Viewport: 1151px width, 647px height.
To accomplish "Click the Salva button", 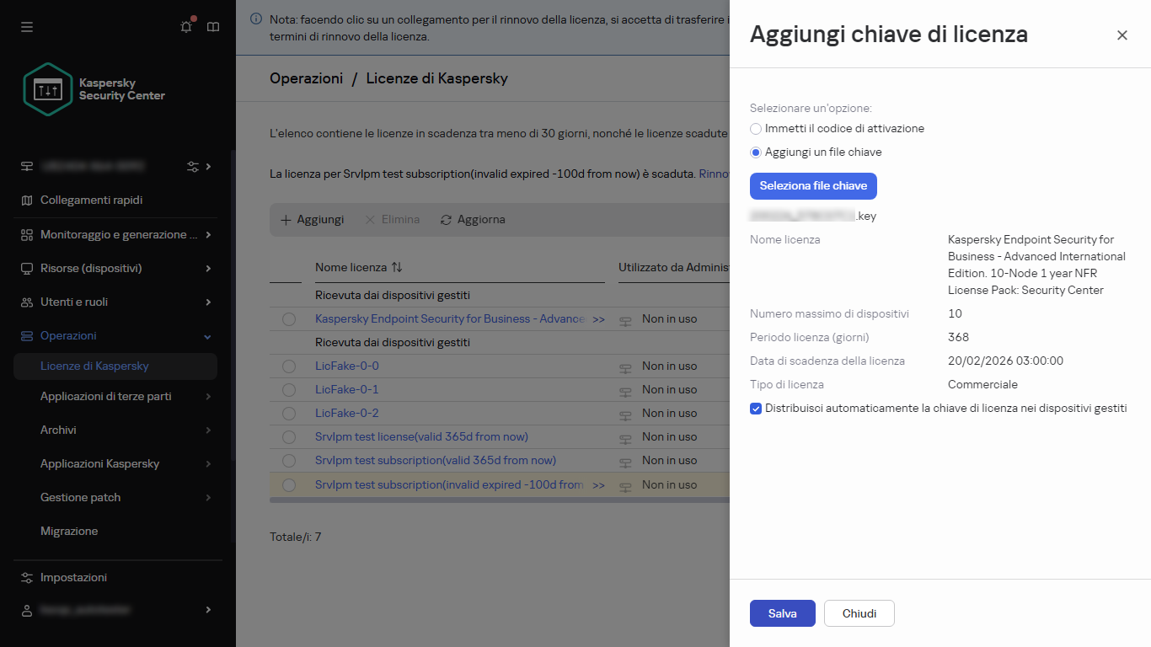I will (x=782, y=614).
